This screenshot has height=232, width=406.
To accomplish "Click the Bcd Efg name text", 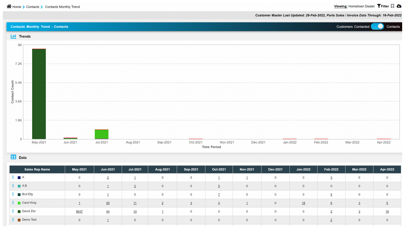I will pyautogui.click(x=27, y=194).
